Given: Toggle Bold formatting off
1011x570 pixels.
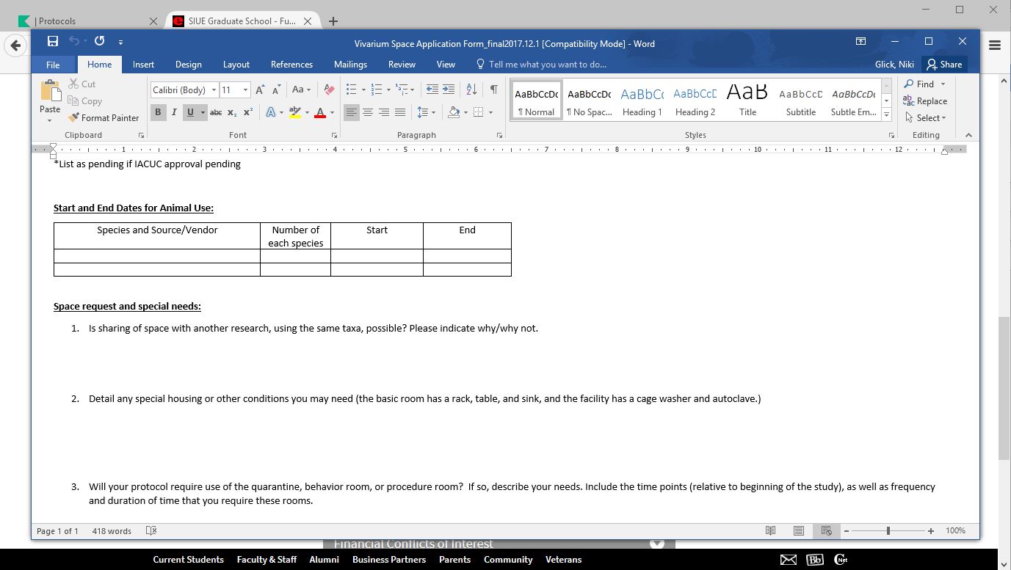Looking at the screenshot, I should 157,112.
